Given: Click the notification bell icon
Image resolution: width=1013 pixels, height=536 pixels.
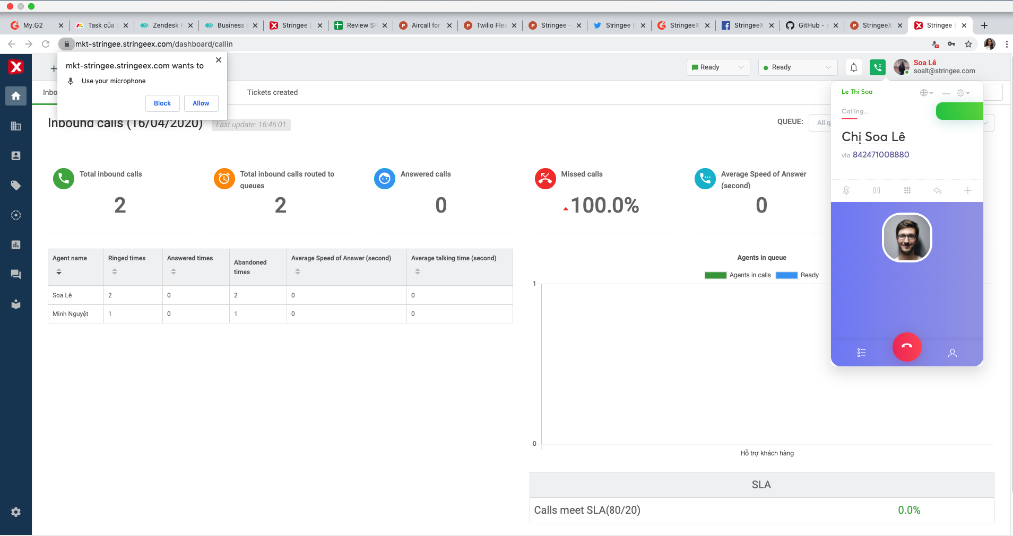Looking at the screenshot, I should tap(854, 67).
